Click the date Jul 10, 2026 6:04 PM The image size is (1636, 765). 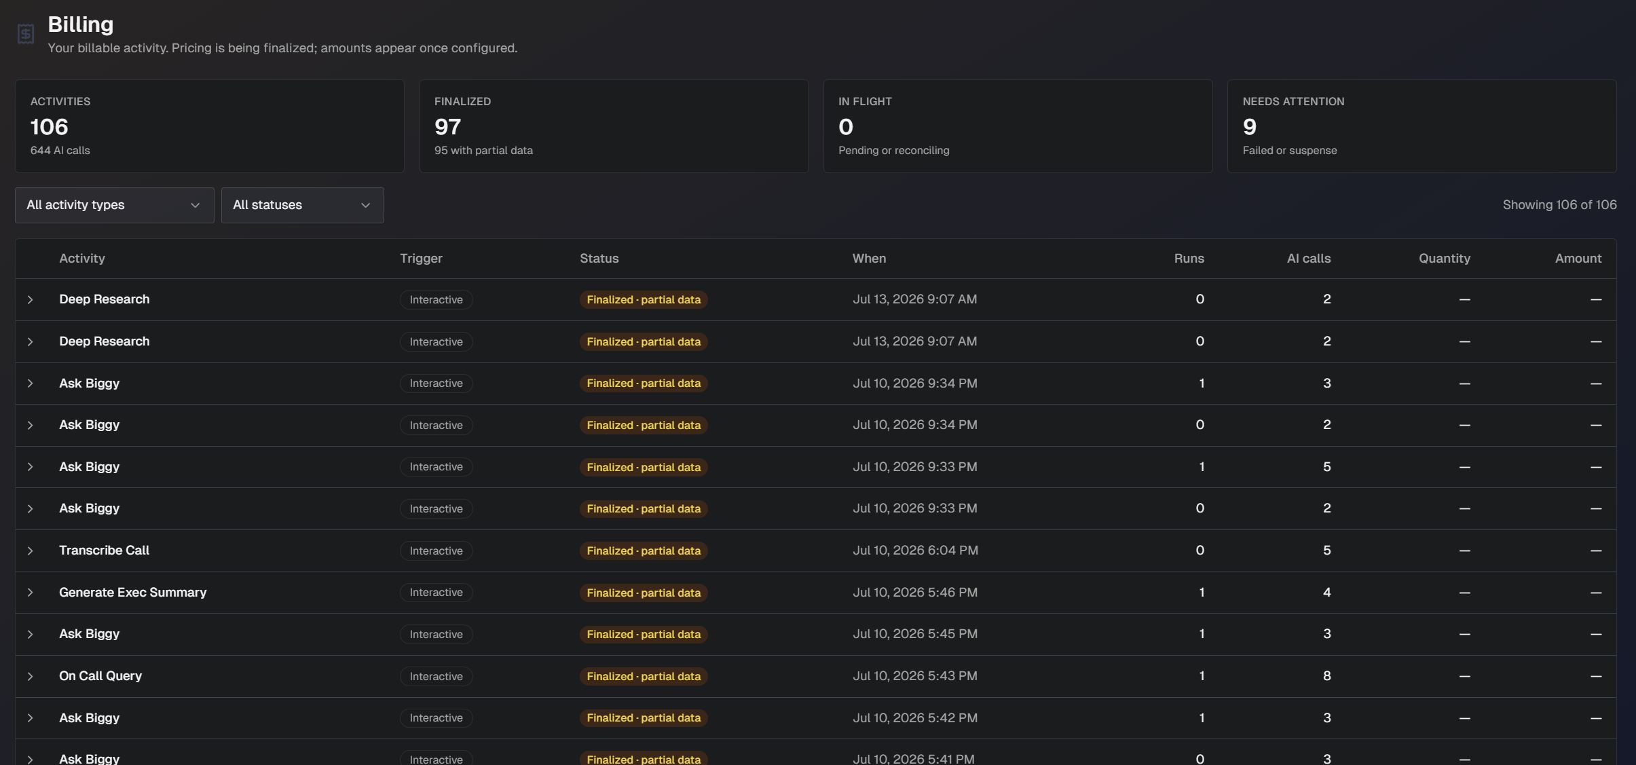tap(915, 551)
